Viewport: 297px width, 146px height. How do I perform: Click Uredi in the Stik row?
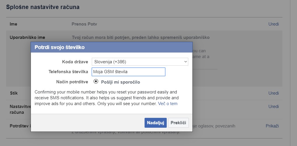(273, 93)
